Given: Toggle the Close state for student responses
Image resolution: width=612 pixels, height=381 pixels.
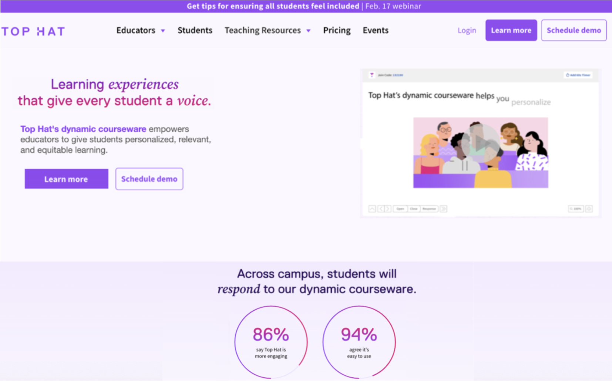Looking at the screenshot, I should (x=414, y=209).
